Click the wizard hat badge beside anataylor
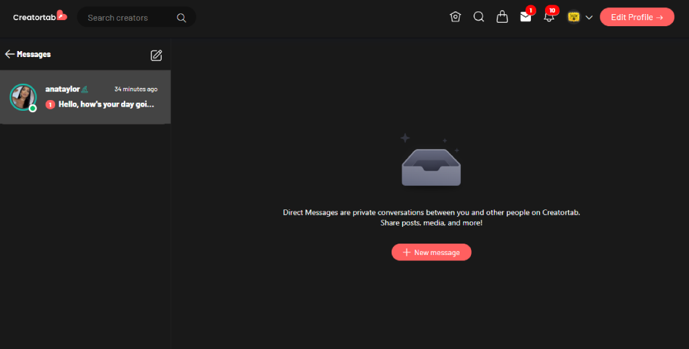 point(85,89)
